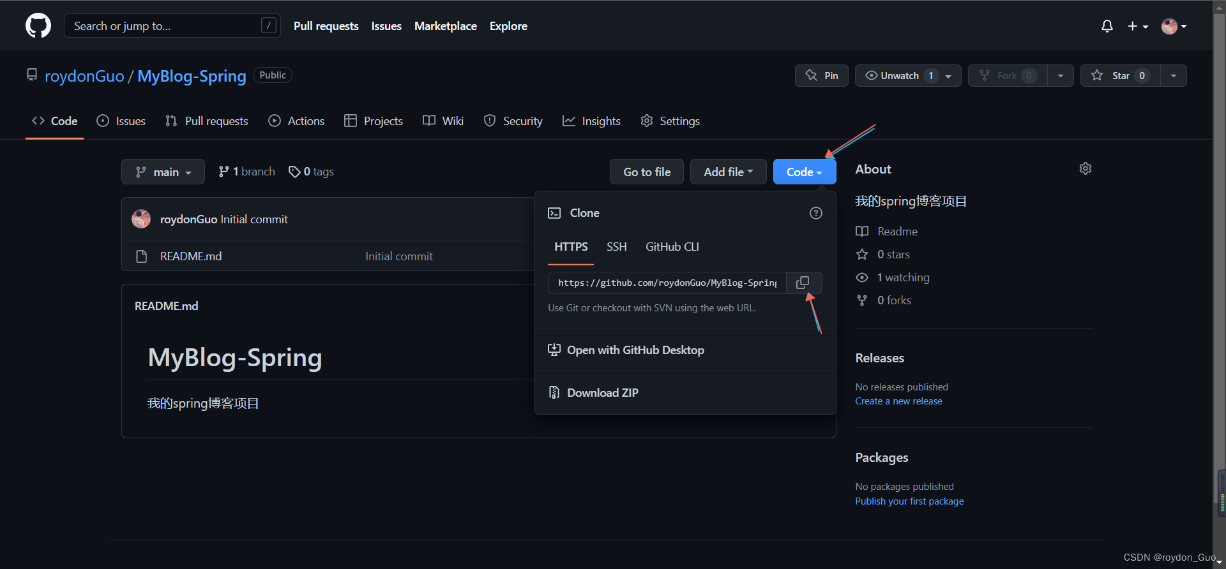Edit About details via gear icon

1086,168
